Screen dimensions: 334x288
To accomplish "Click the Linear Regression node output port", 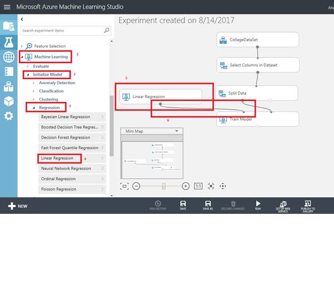I will click(x=161, y=104).
